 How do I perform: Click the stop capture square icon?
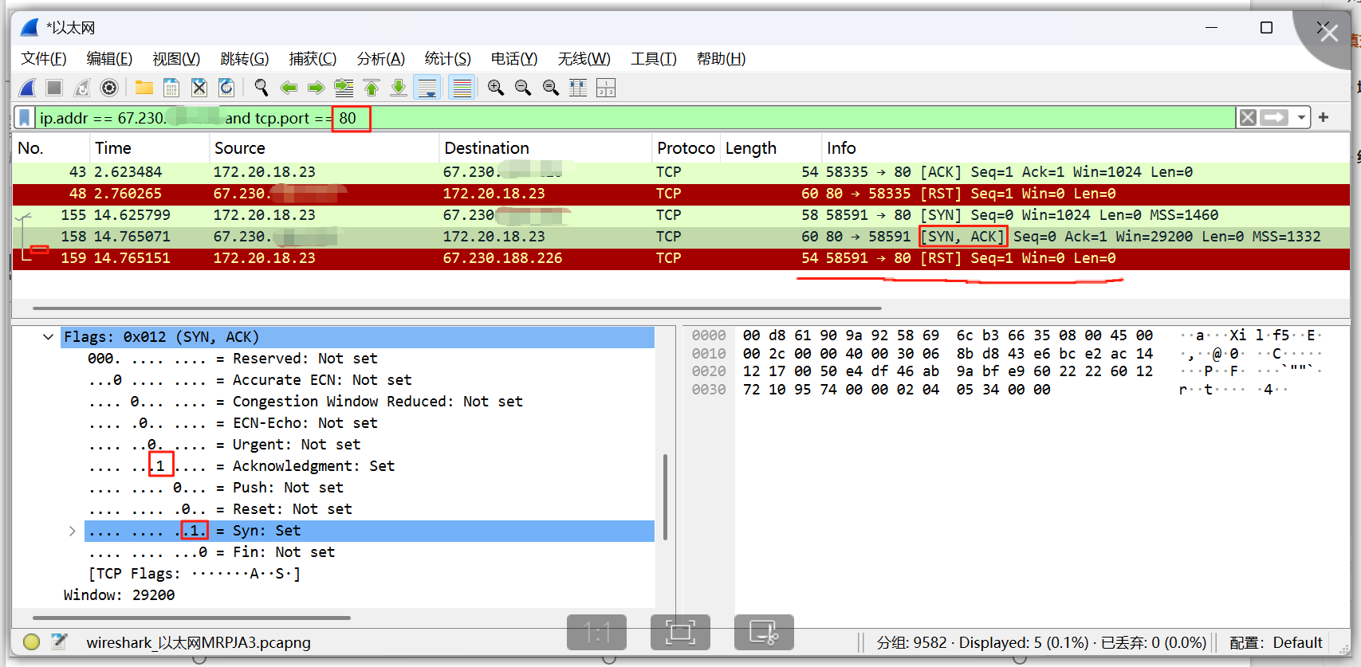(x=54, y=88)
